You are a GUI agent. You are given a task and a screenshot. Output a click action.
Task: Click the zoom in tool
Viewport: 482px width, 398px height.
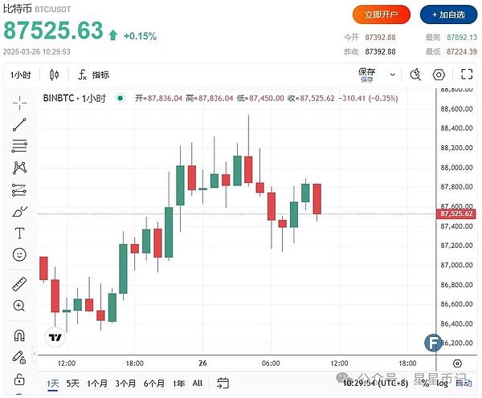pyautogui.click(x=19, y=306)
